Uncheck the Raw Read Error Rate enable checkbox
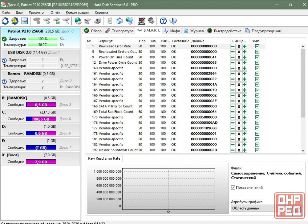The width and height of the screenshot is (308, 224). (x=257, y=46)
